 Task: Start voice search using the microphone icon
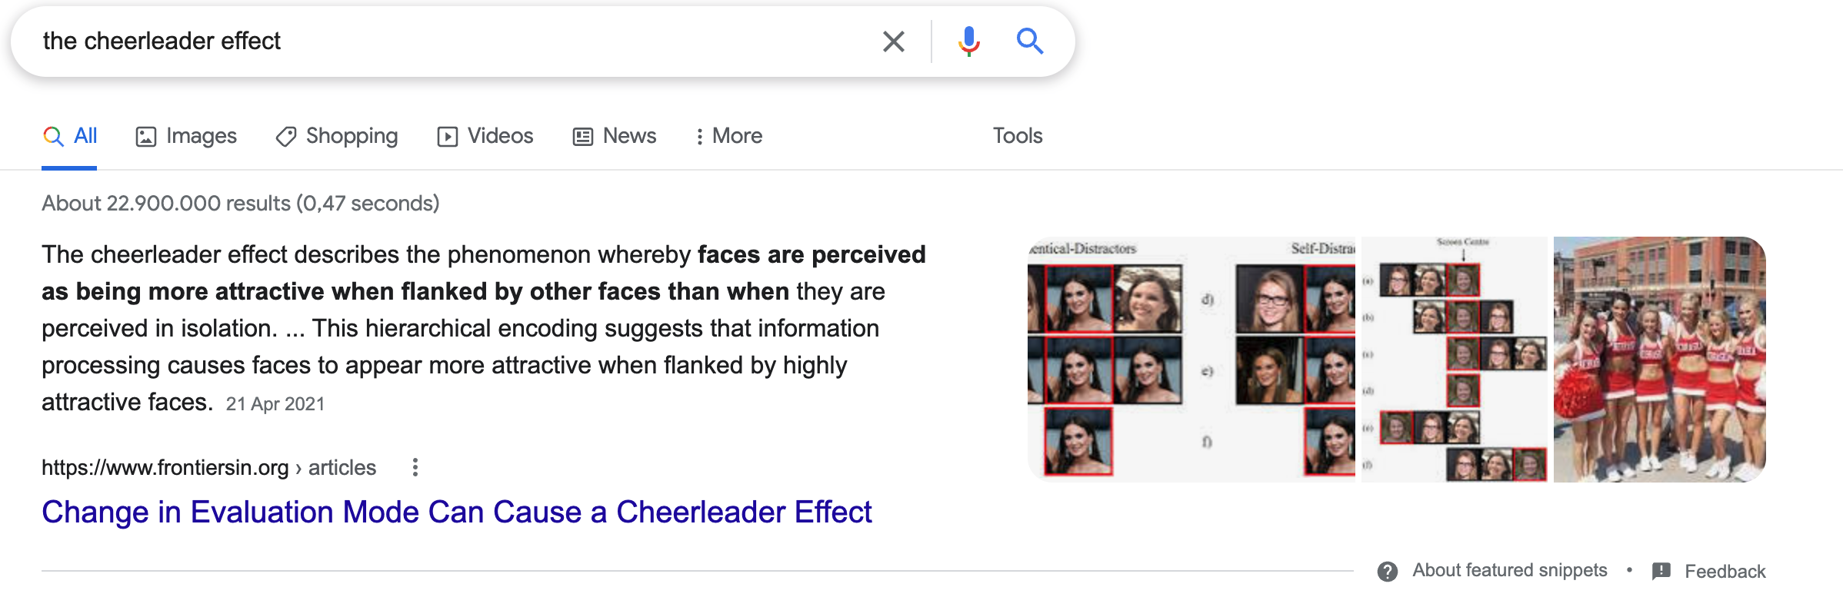coord(969,41)
